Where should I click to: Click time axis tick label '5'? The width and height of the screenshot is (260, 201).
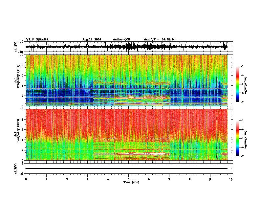pyautogui.click(x=128, y=179)
